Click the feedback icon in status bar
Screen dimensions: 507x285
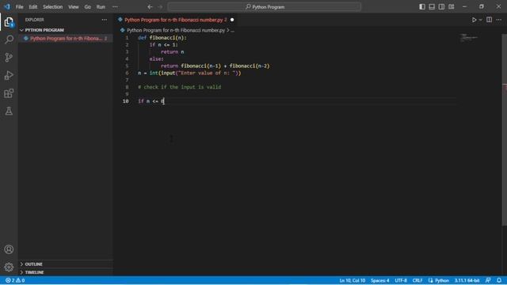488,280
